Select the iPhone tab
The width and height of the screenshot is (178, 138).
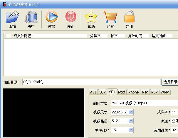tap(133, 92)
